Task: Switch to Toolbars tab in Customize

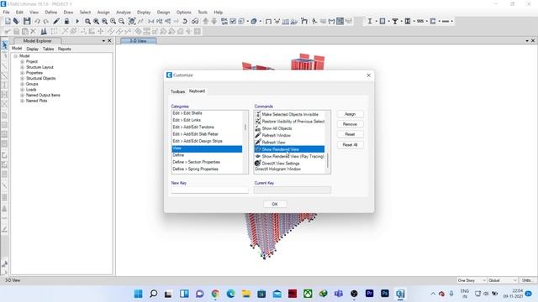Action: (x=177, y=91)
